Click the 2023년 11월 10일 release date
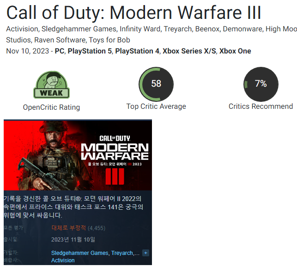The image size is (297, 266). pos(73,240)
